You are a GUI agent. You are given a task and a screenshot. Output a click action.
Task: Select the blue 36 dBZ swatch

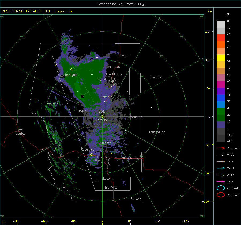tap(221, 98)
